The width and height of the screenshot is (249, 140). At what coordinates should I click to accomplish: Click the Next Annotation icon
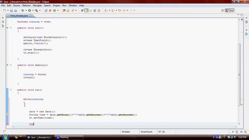click(106, 10)
